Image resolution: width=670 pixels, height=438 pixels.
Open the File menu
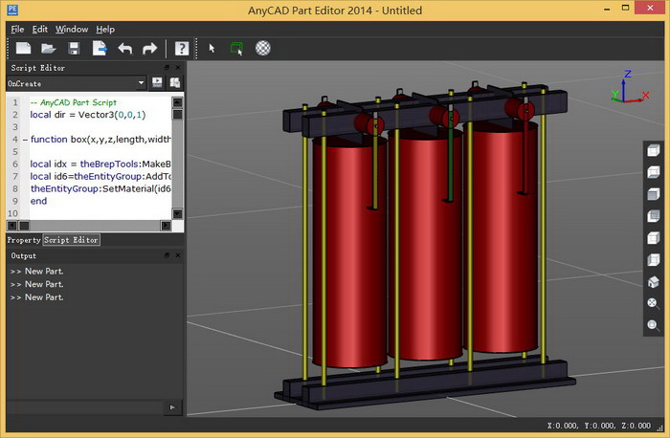[x=17, y=29]
